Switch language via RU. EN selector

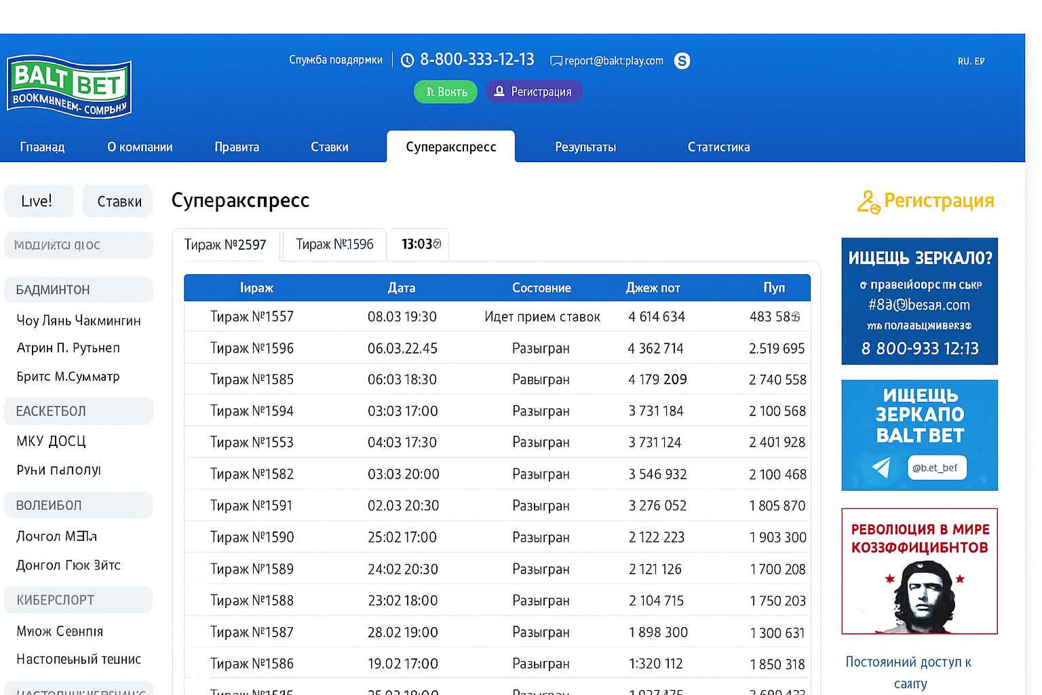(x=970, y=61)
